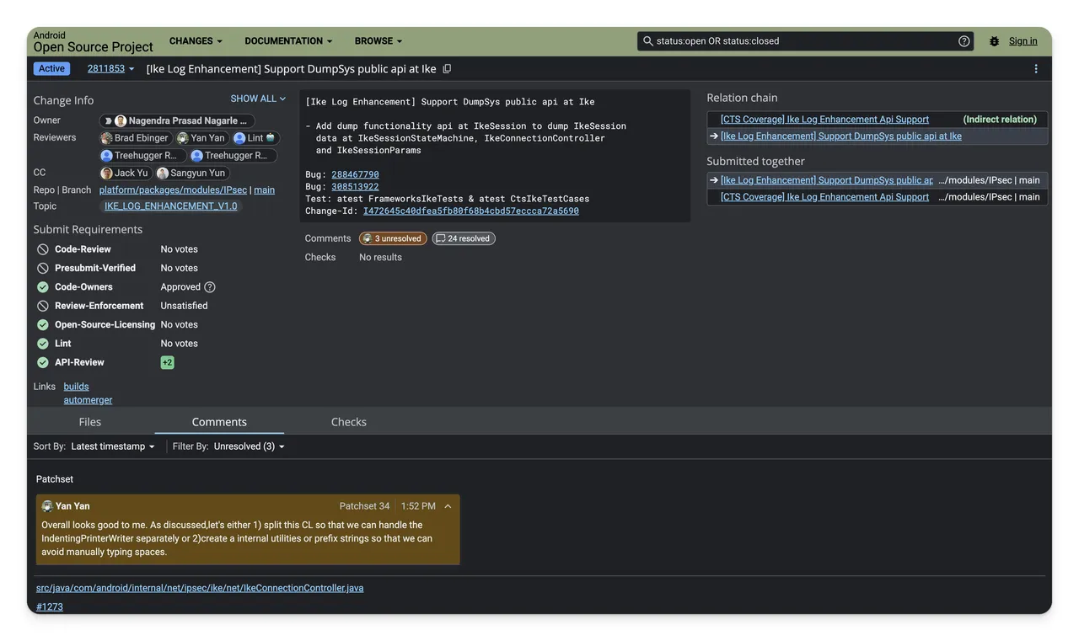Click the second Treehugger reviewer chip
Screen dimensions: 1079x641
tap(232, 156)
